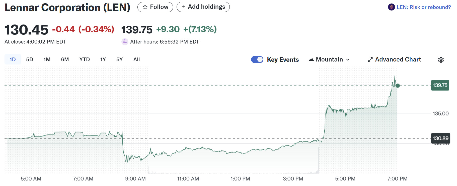
Task: Select the All time range
Action: click(136, 59)
